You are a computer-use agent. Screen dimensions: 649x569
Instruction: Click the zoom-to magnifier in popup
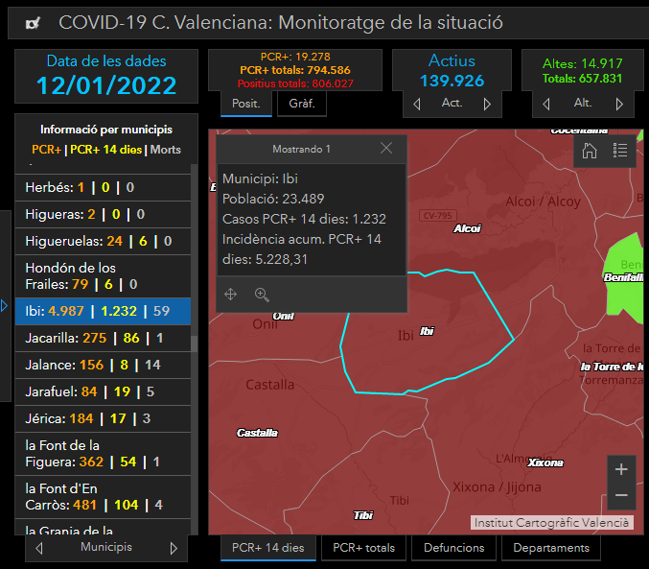[x=262, y=295]
